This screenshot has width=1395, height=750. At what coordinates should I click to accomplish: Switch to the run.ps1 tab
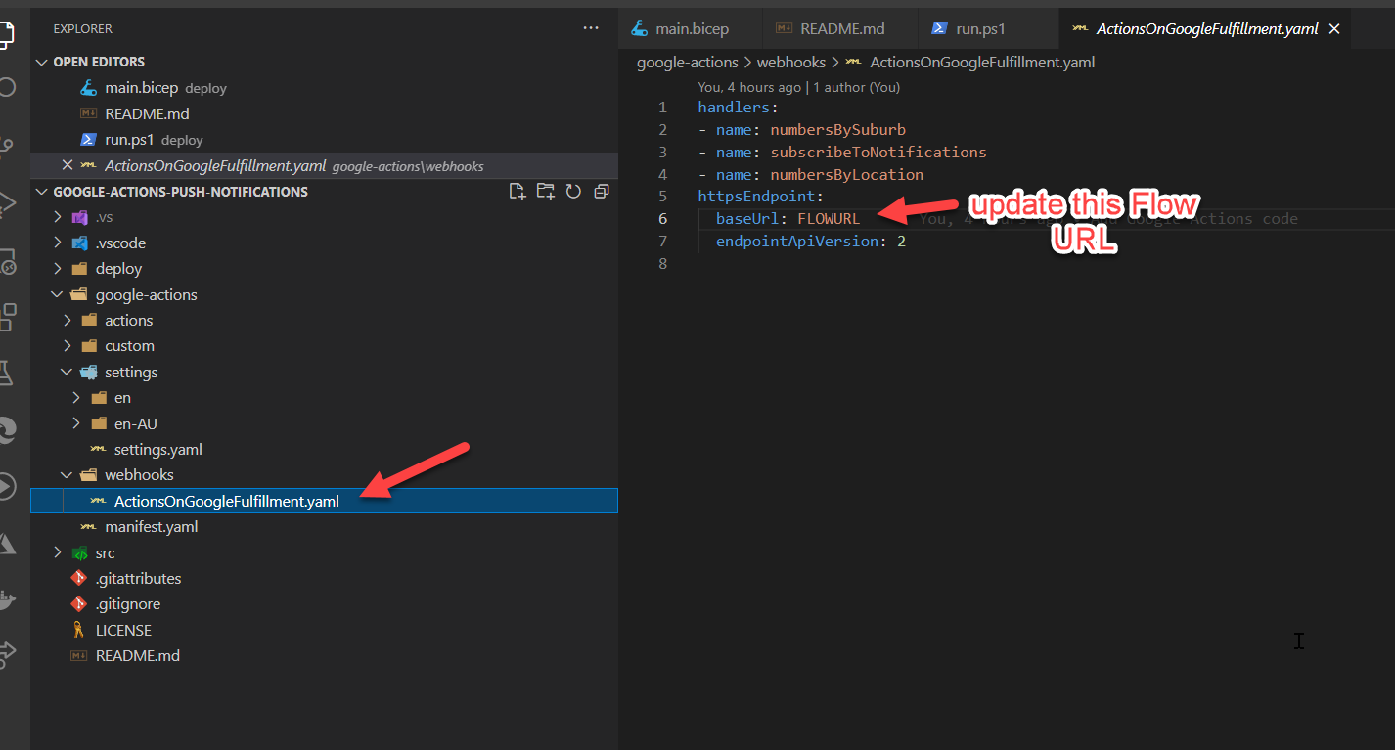980,29
